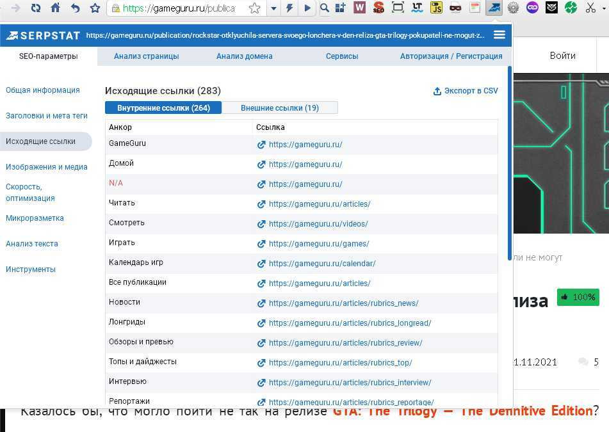The height and width of the screenshot is (432, 609).
Task: Click the Serpstat panel vertical scrollbar
Action: [x=510, y=163]
